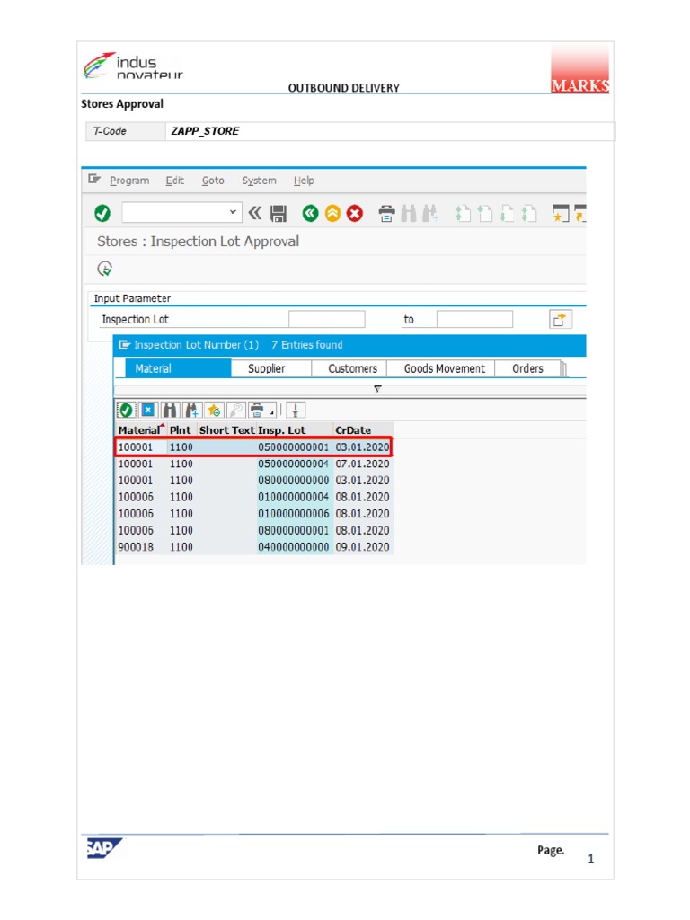The image size is (690, 920).
Task: Sort by the Material column header
Action: pos(138,430)
